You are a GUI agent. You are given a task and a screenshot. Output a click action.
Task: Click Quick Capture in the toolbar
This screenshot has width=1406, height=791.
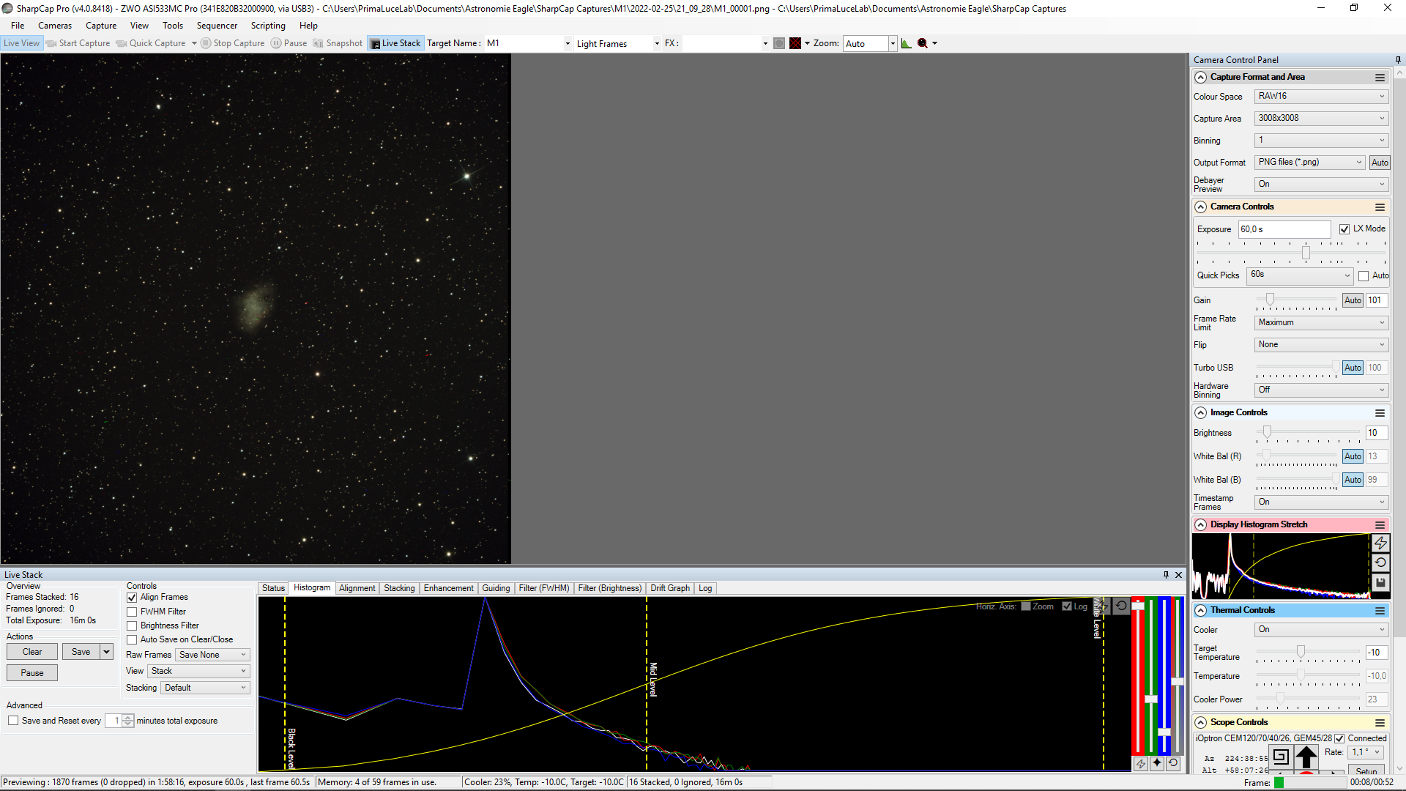[x=152, y=43]
